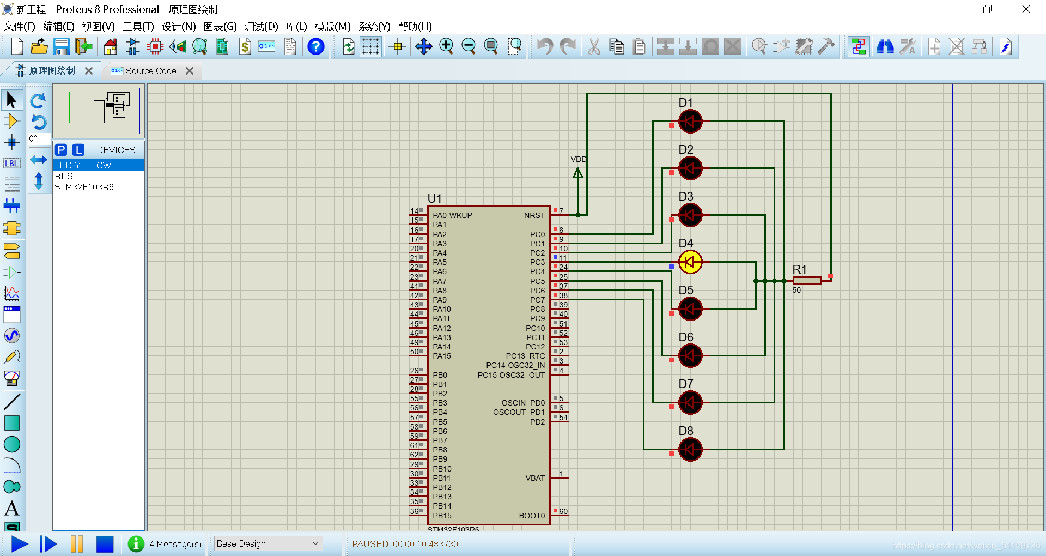Close the 原理图绘制 tab
Image resolution: width=1046 pixels, height=556 pixels.
click(89, 71)
